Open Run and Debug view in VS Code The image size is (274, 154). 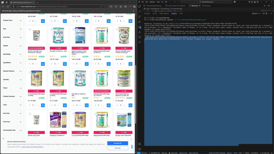(x=139, y=22)
